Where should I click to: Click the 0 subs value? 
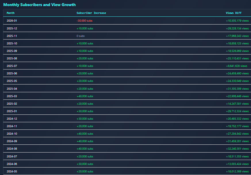click(81, 36)
